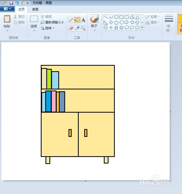Switch to the View tab
The height and width of the screenshot is (194, 182).
tap(35, 9)
